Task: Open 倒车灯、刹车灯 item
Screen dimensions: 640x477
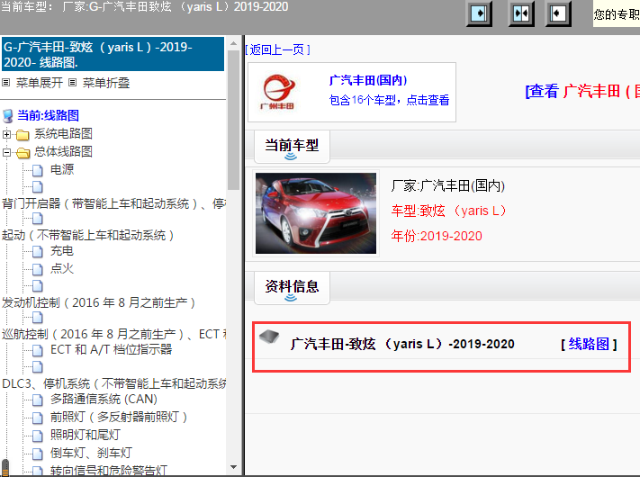Action: (x=91, y=453)
